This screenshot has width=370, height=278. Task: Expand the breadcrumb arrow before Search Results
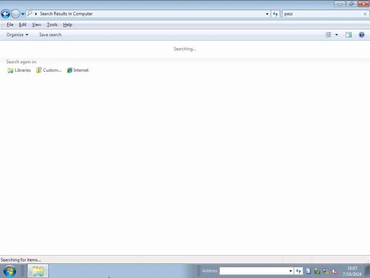[x=36, y=14]
